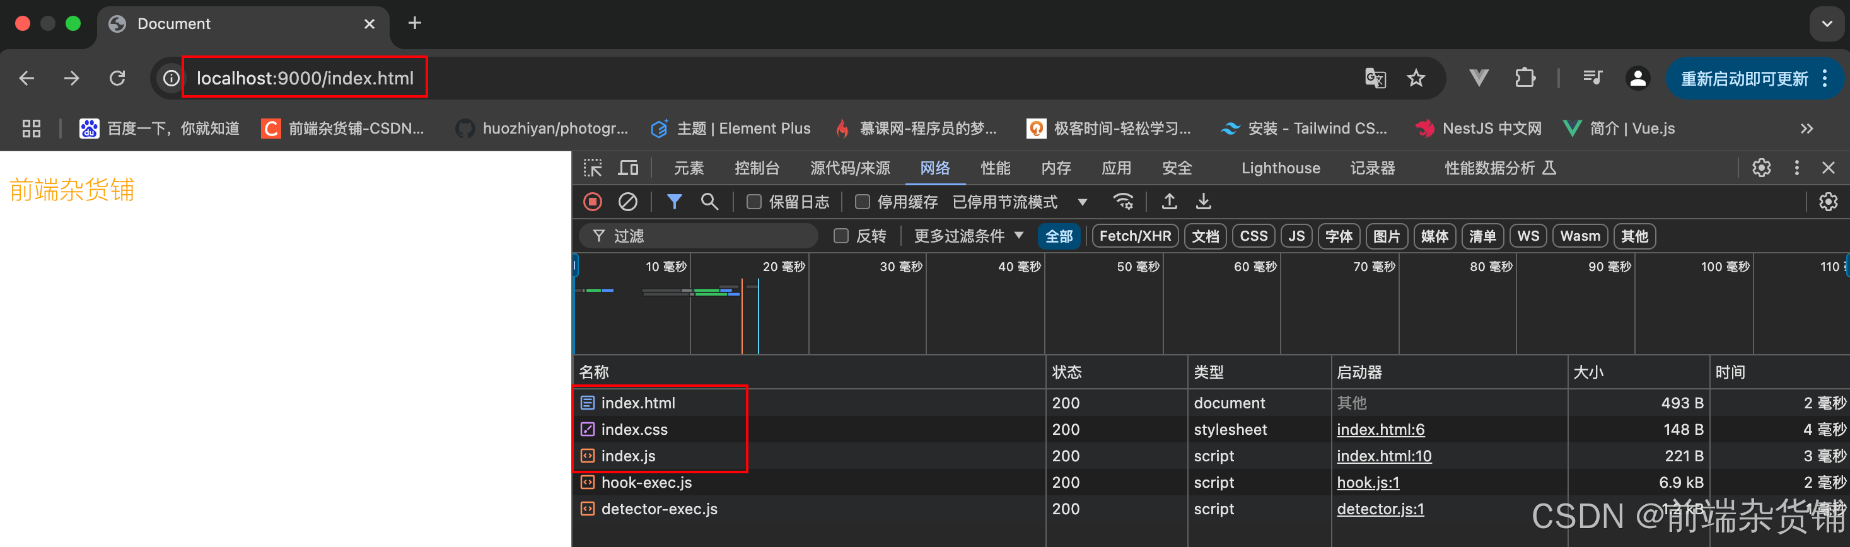Open the tab search chevron dropdown

click(1826, 24)
